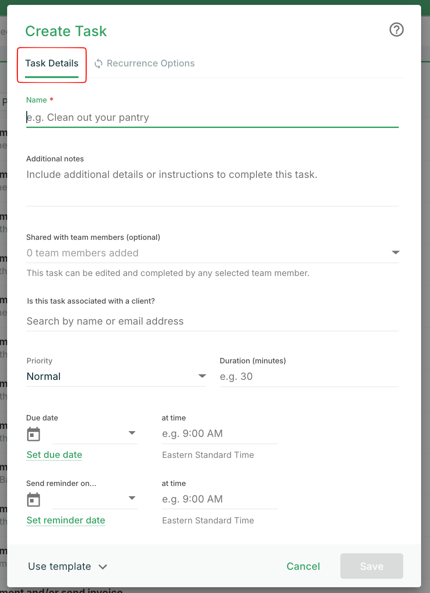The image size is (430, 593).
Task: Click the Due date time field
Action: click(219, 434)
